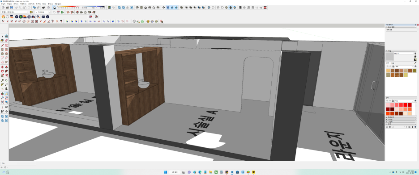419x175 pixels.
Task: Adjust the shadow date month slider
Action: 68,8
